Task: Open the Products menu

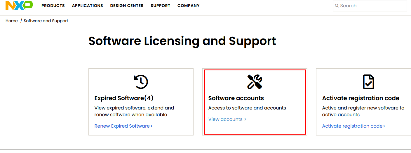Action: [53, 6]
